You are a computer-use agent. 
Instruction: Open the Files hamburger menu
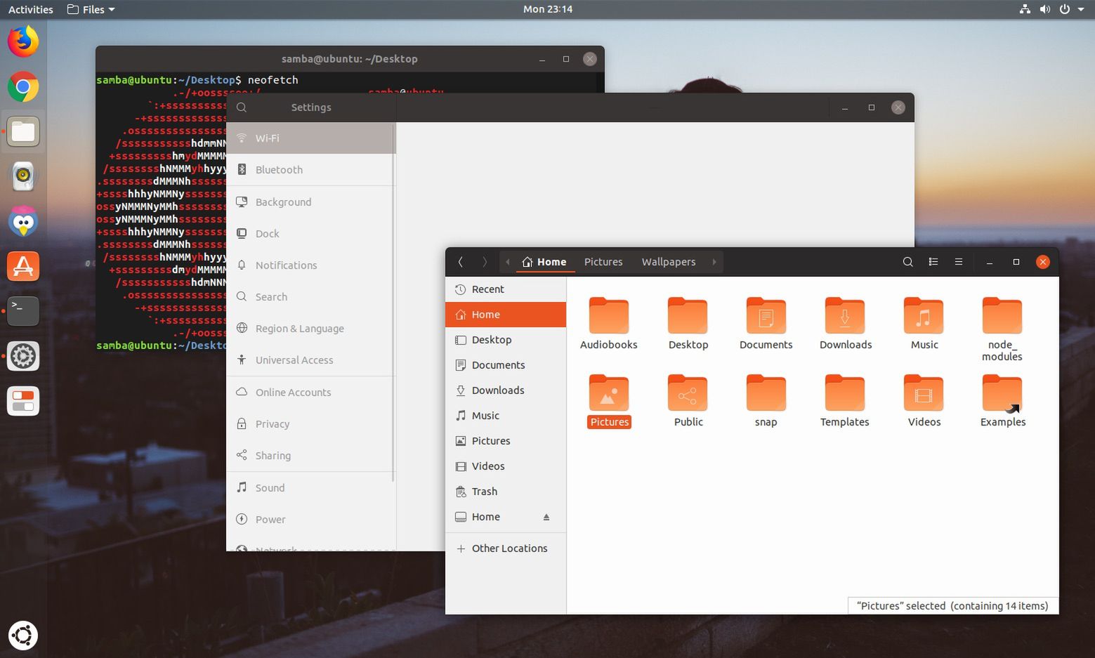(x=959, y=261)
